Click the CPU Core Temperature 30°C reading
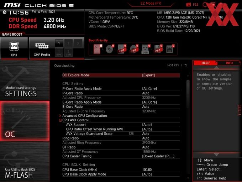This screenshot has height=182, width=242. [111, 13]
